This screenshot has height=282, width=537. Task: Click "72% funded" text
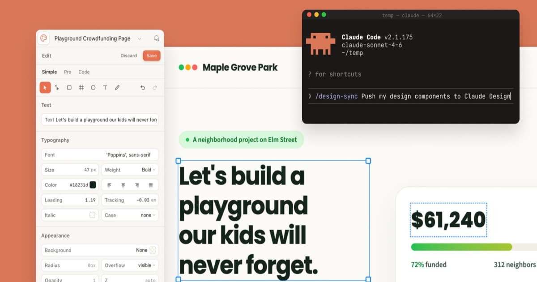tap(429, 265)
